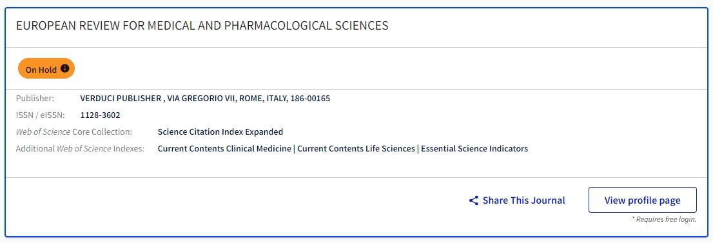
Task: Click the ISSN / eISSN field label
Action: (x=41, y=115)
